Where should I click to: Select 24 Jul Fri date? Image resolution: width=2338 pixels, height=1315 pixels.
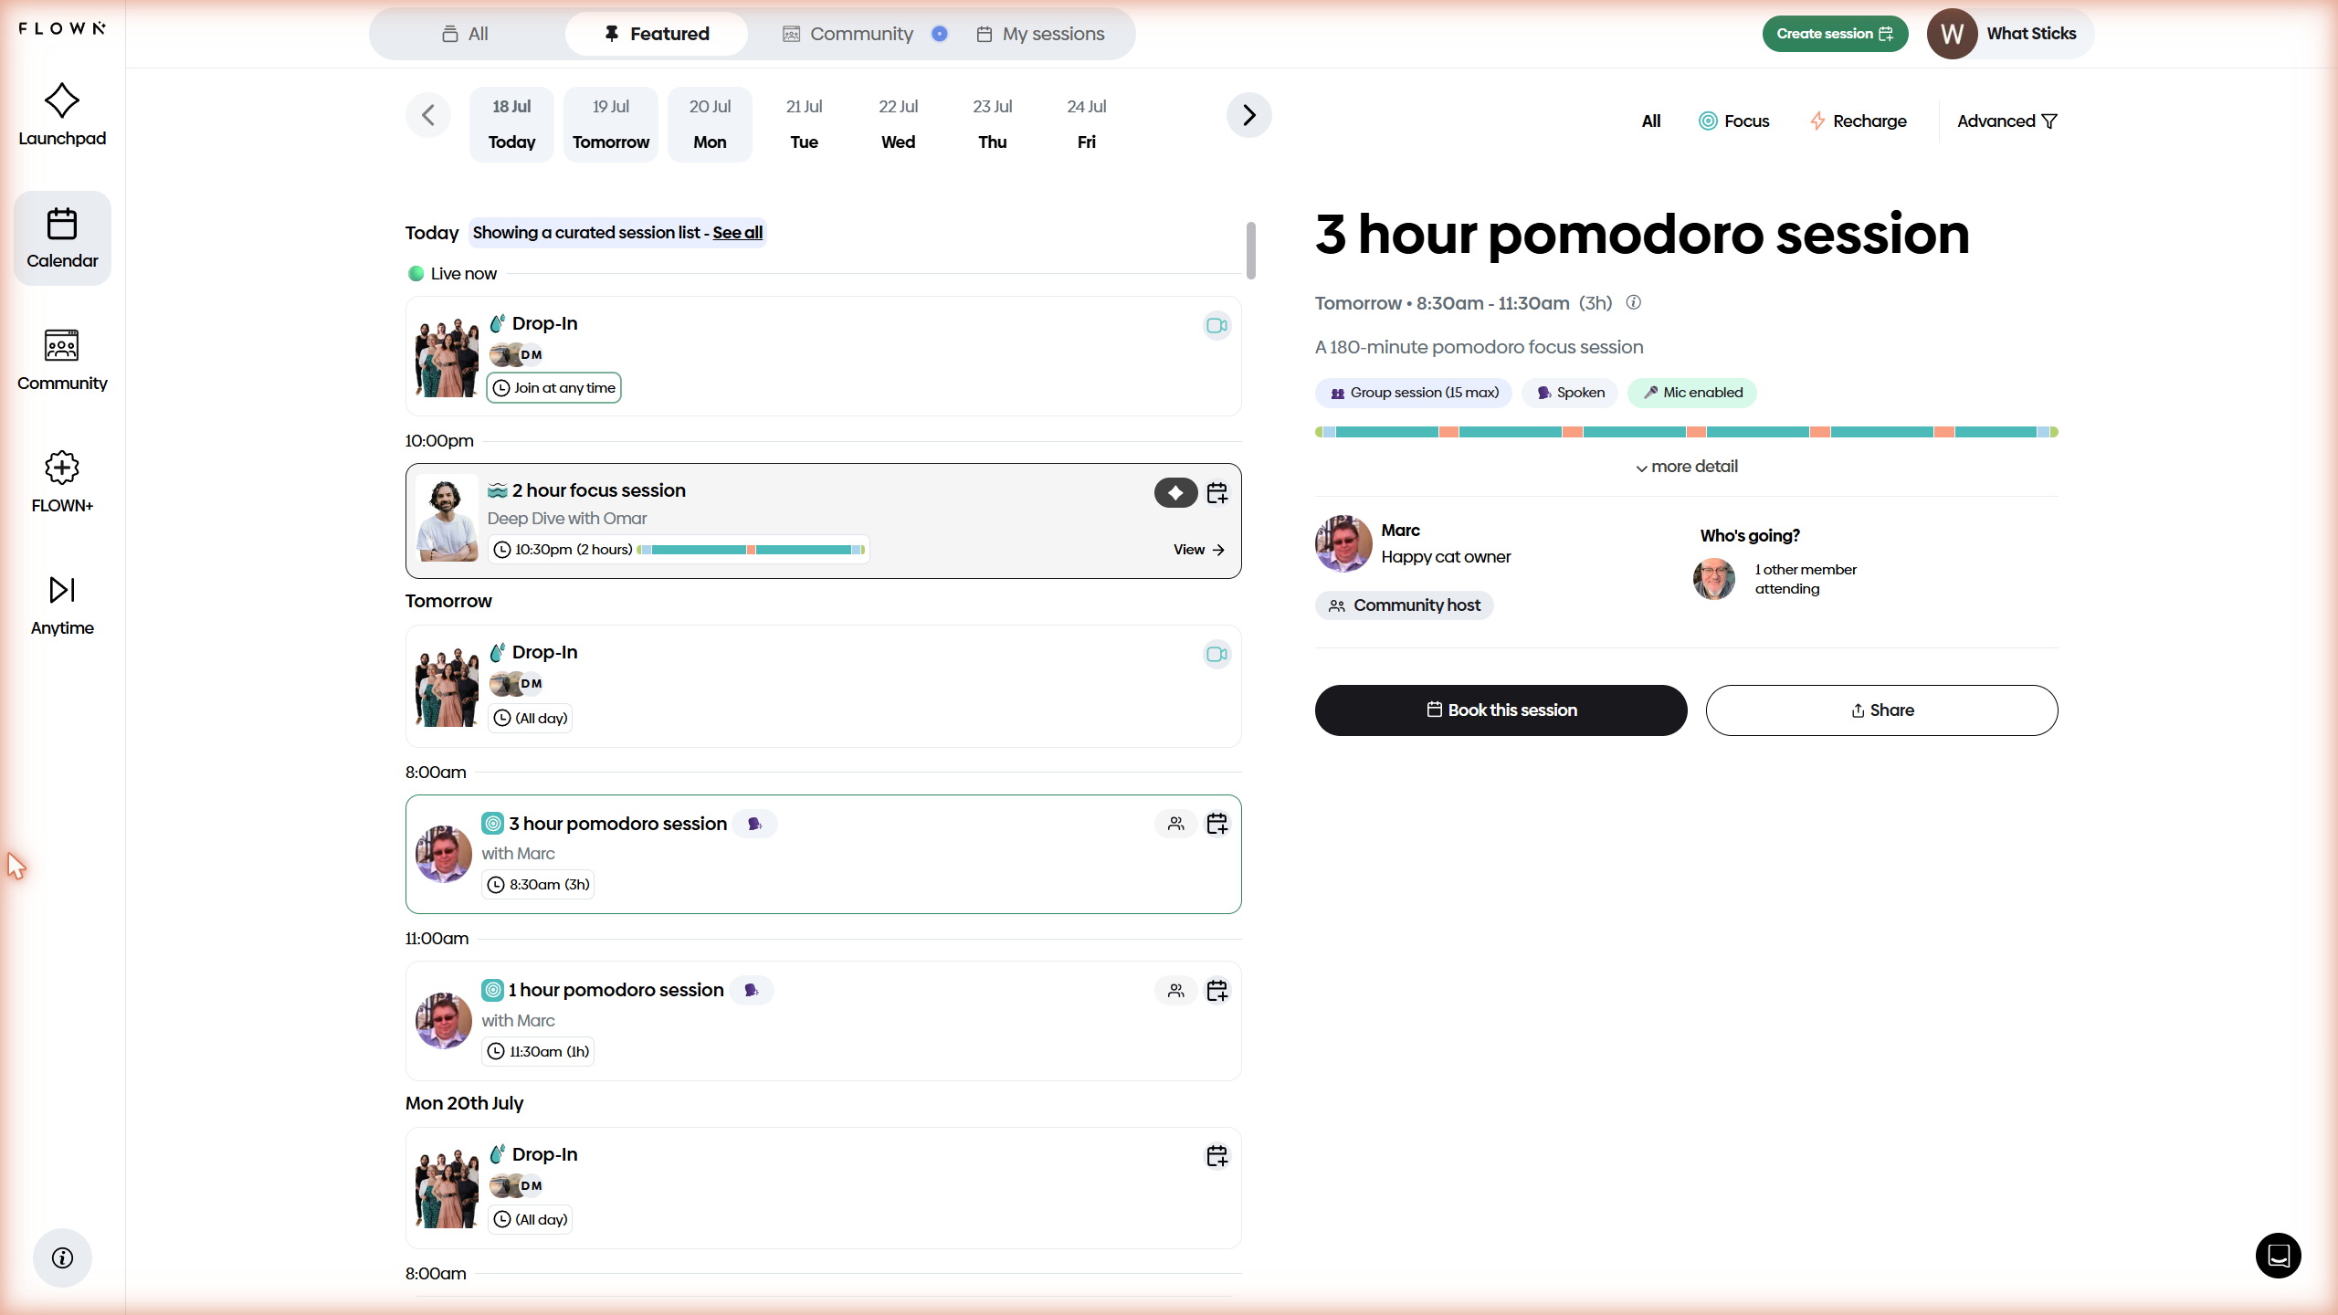tap(1086, 124)
